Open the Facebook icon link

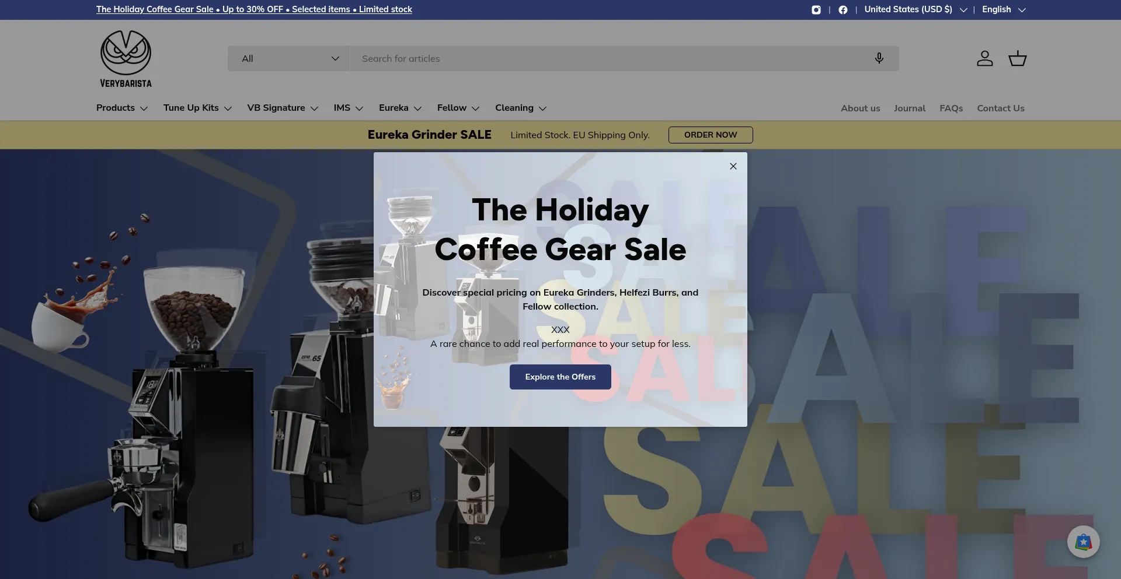tap(843, 10)
